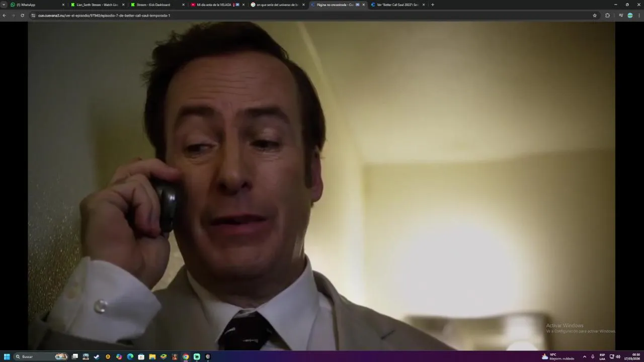Viewport: 644px width, 362px height.
Task: Close the Stream - Kick Dashboard tab
Action: pos(183,5)
